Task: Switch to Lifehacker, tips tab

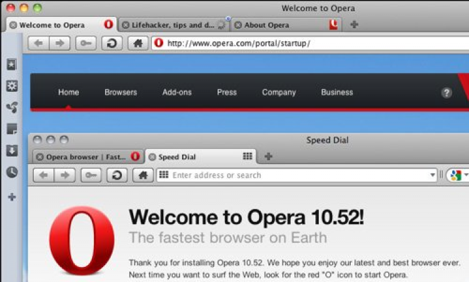Action: pos(173,25)
